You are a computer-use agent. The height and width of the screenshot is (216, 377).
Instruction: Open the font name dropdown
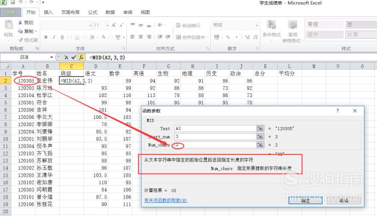coord(90,25)
